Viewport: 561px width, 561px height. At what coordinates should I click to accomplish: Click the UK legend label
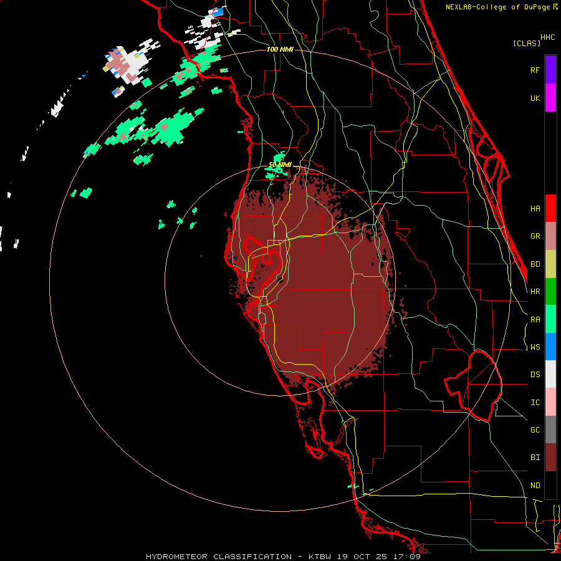point(535,98)
